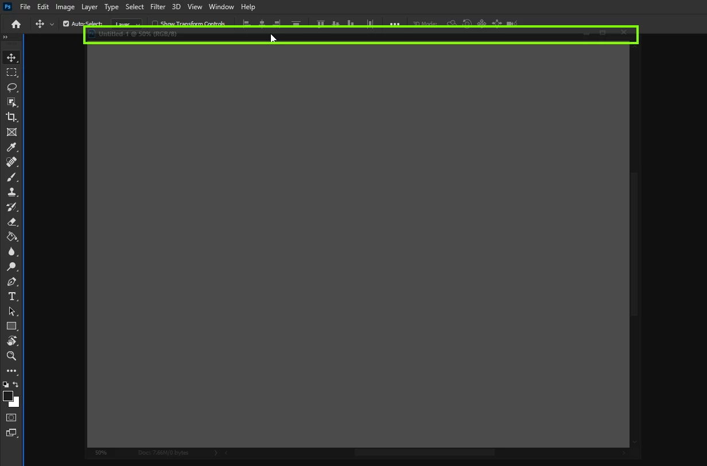
Task: Click the Untitled-1 document title bar
Action: [361, 34]
